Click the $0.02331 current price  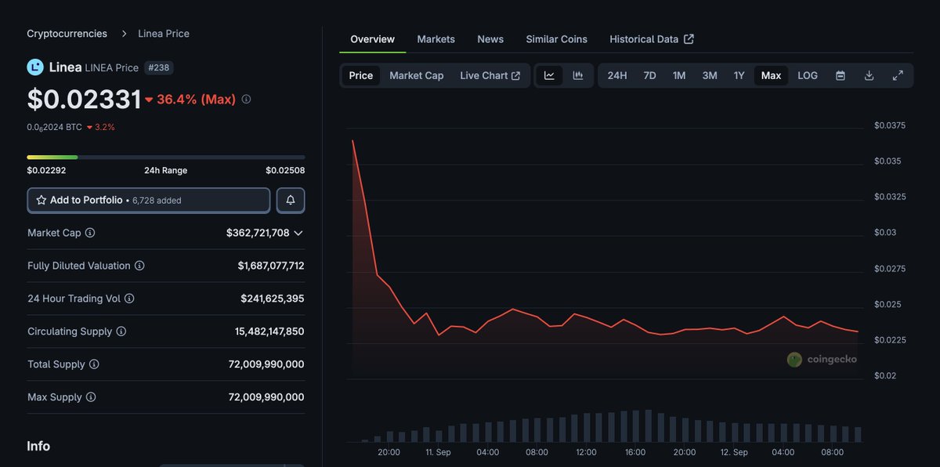tap(85, 100)
